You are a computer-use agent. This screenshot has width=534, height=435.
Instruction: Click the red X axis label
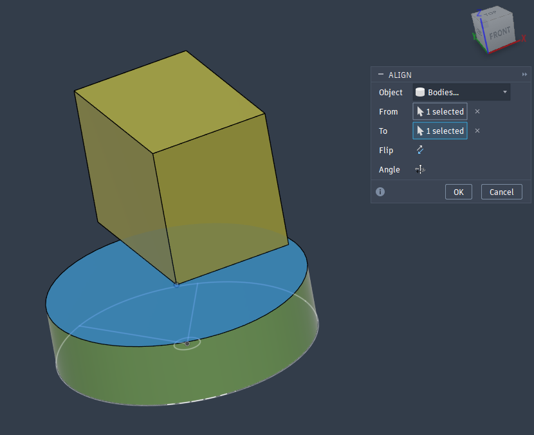[x=524, y=39]
